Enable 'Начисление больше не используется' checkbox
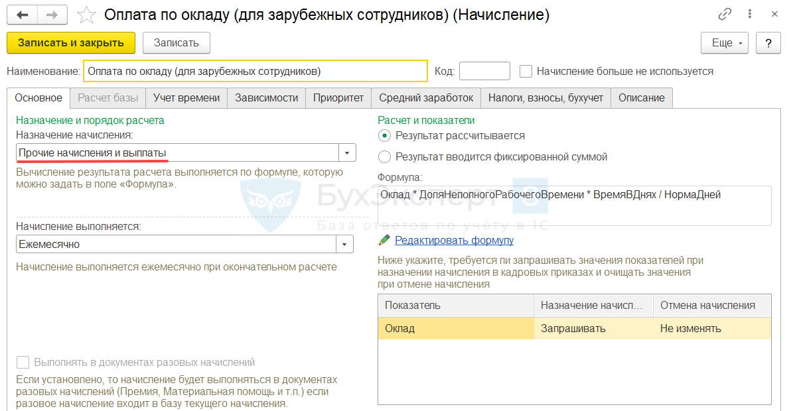Screen dimensions: 789x411 pyautogui.click(x=526, y=71)
